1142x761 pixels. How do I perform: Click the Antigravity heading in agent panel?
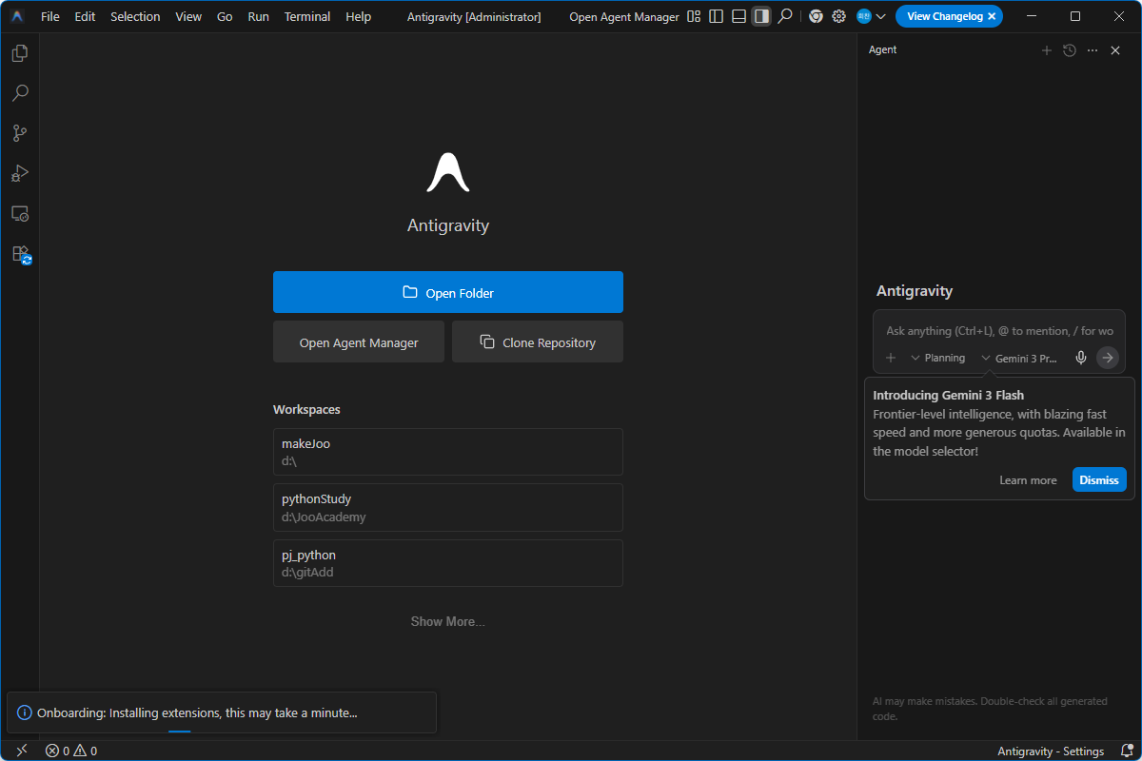click(915, 291)
